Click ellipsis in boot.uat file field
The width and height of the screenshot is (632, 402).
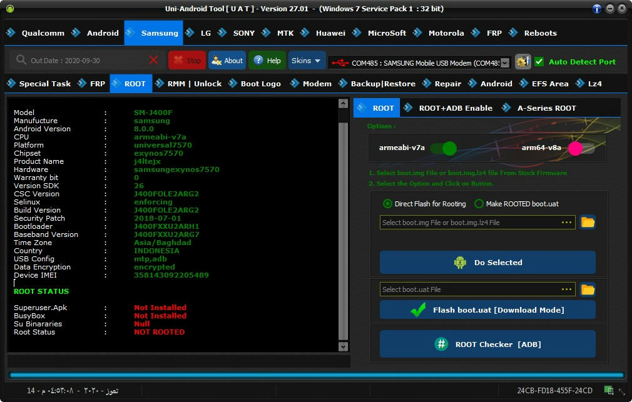[566, 289]
